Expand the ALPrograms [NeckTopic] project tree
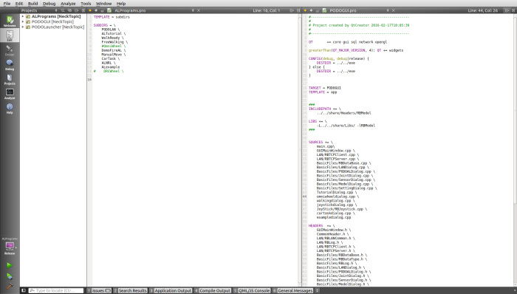Image resolution: width=517 pixels, height=294 pixels. pyautogui.click(x=23, y=16)
